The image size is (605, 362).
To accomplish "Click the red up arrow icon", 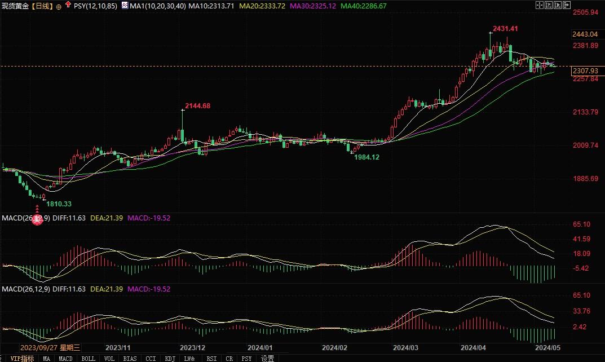I will (x=68, y=5).
